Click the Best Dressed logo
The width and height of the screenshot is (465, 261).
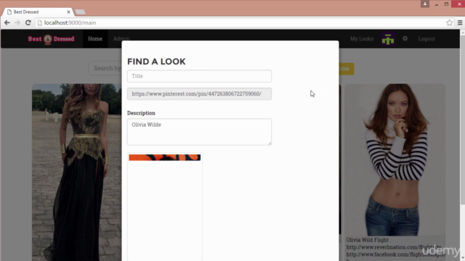51,39
